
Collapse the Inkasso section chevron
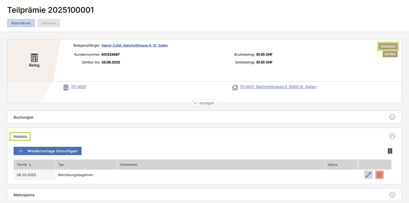point(392,137)
